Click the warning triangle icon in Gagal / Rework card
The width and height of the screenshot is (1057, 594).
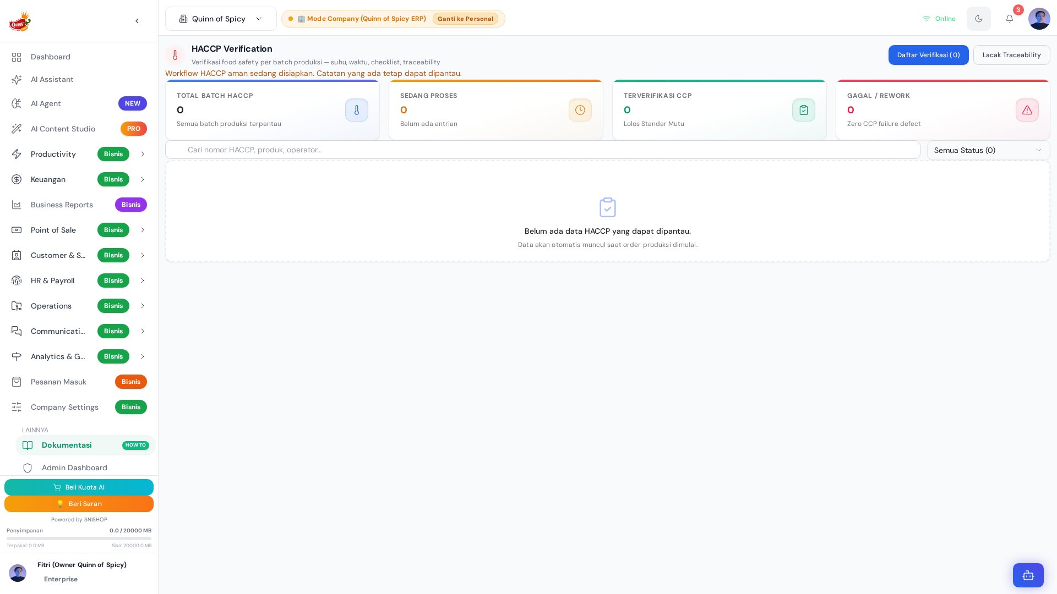pos(1027,110)
